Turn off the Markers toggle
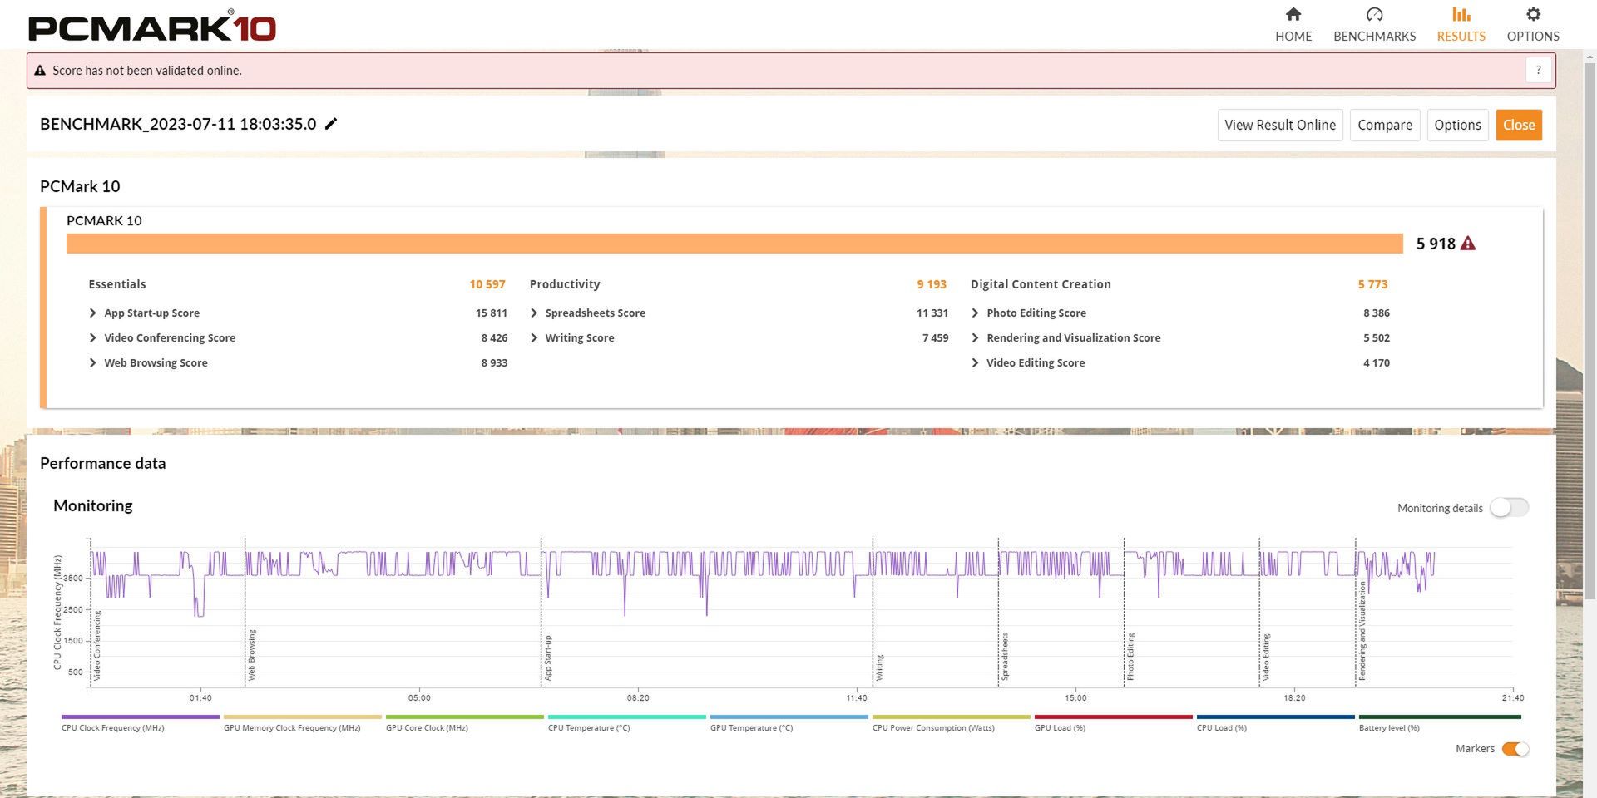Screen dimensions: 1597x798 (x=1515, y=749)
